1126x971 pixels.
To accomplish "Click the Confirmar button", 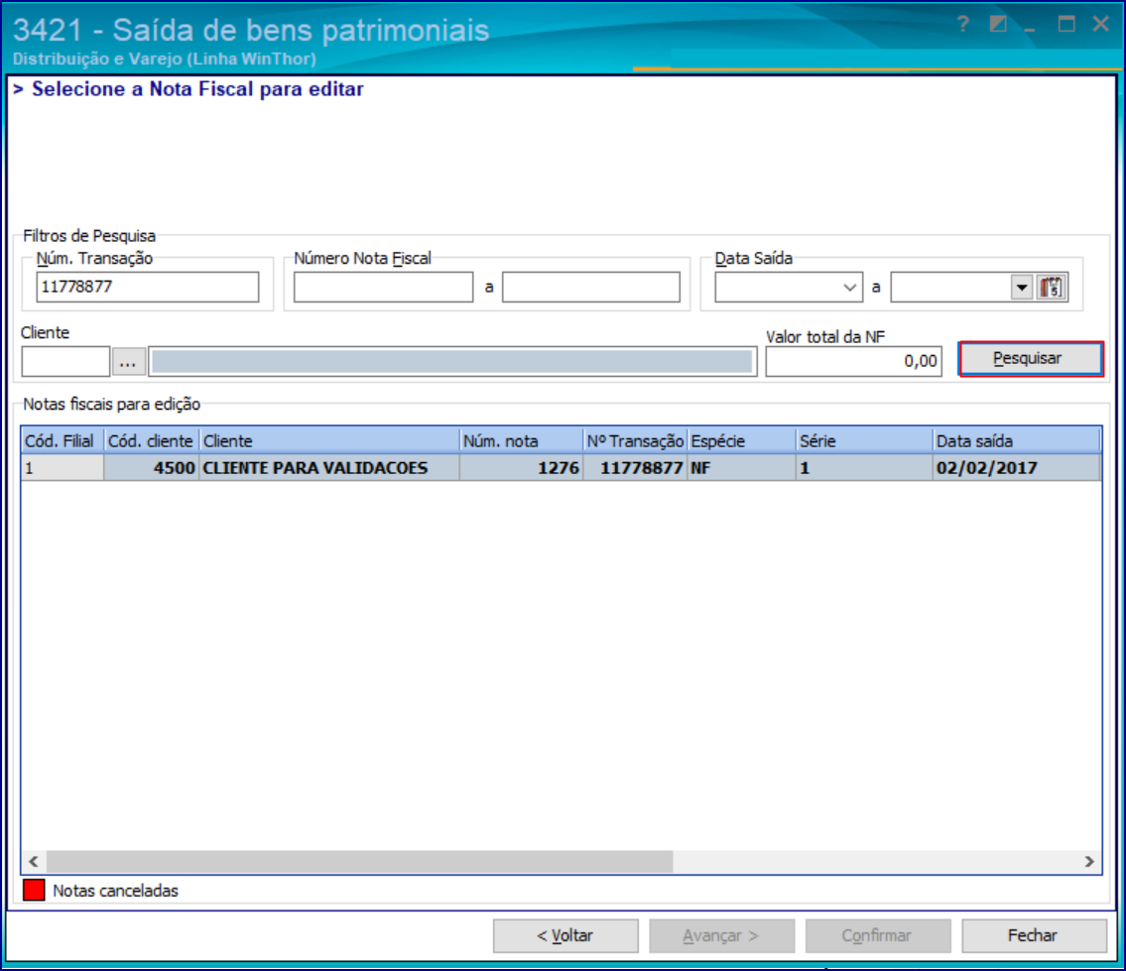I will click(878, 935).
